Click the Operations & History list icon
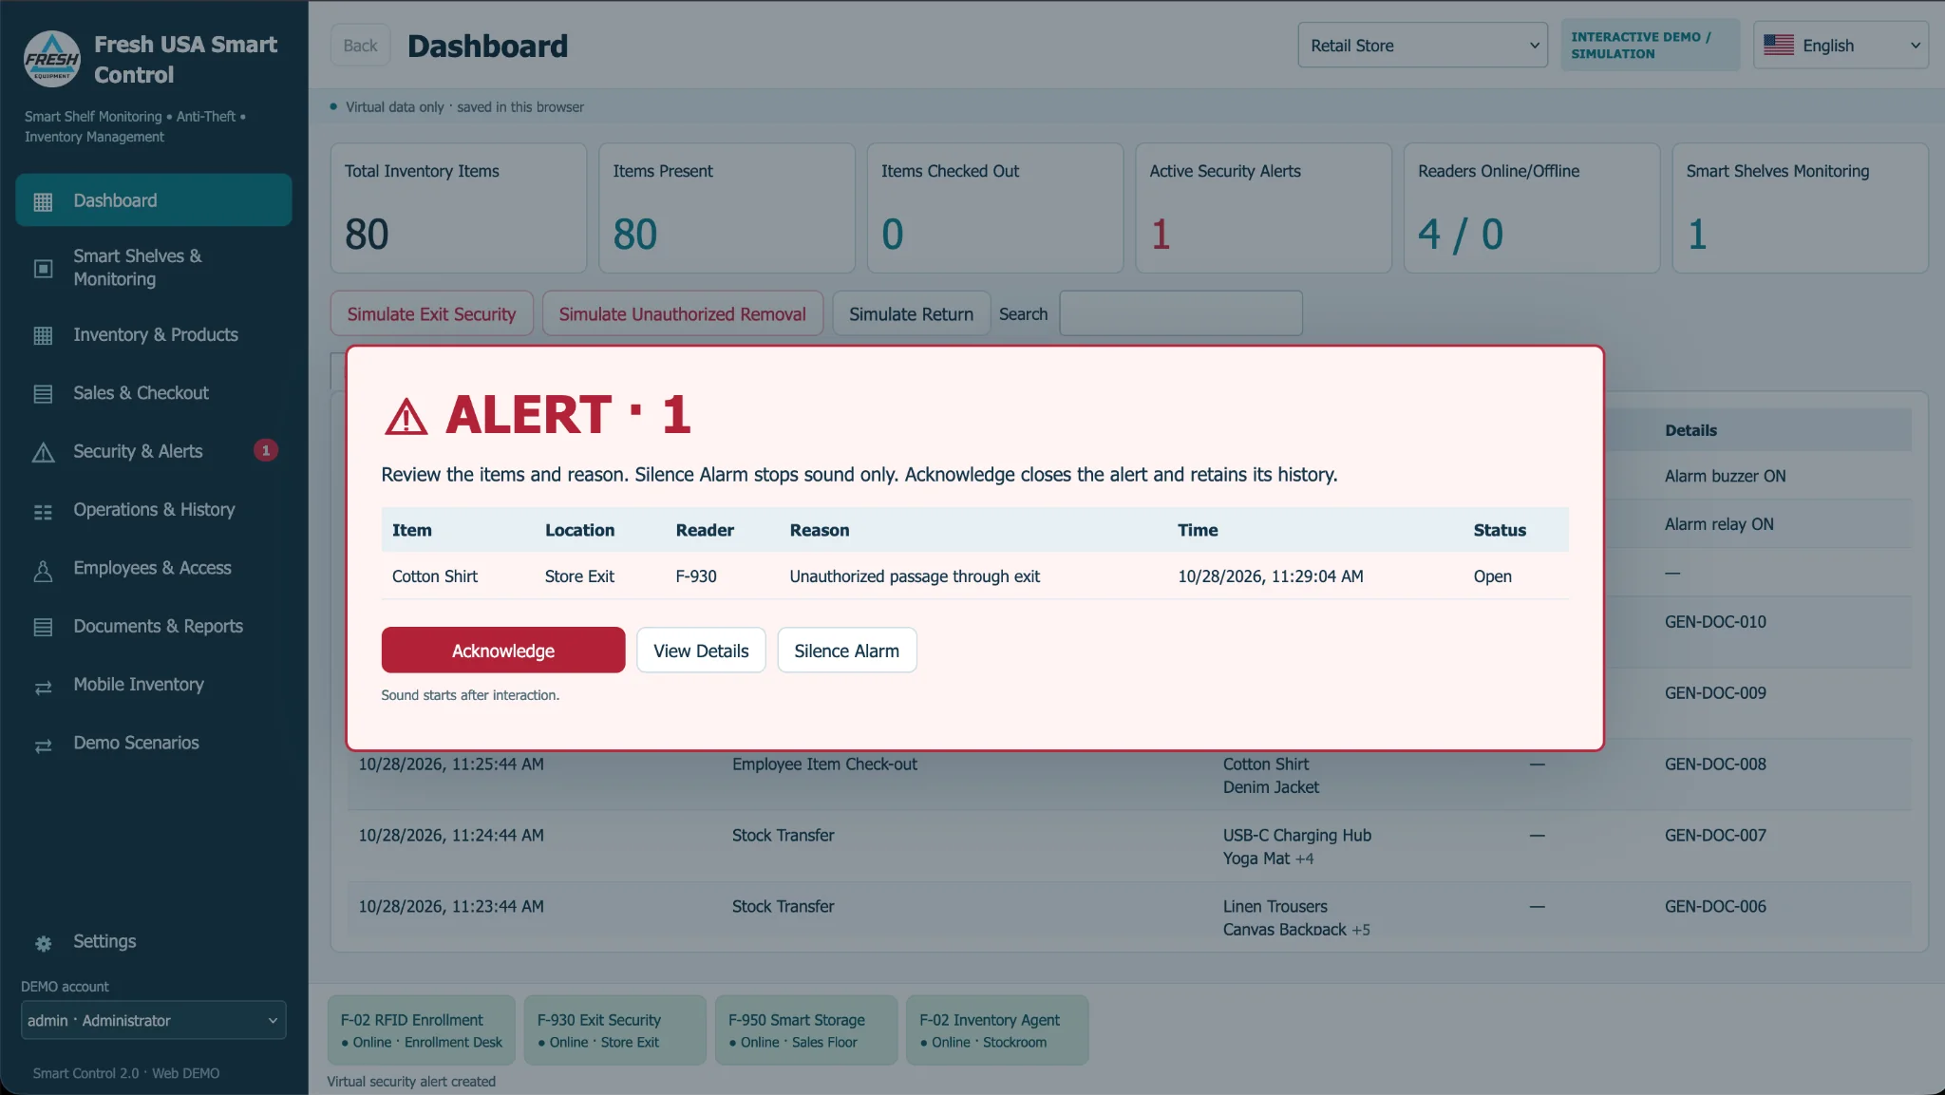 (x=43, y=511)
